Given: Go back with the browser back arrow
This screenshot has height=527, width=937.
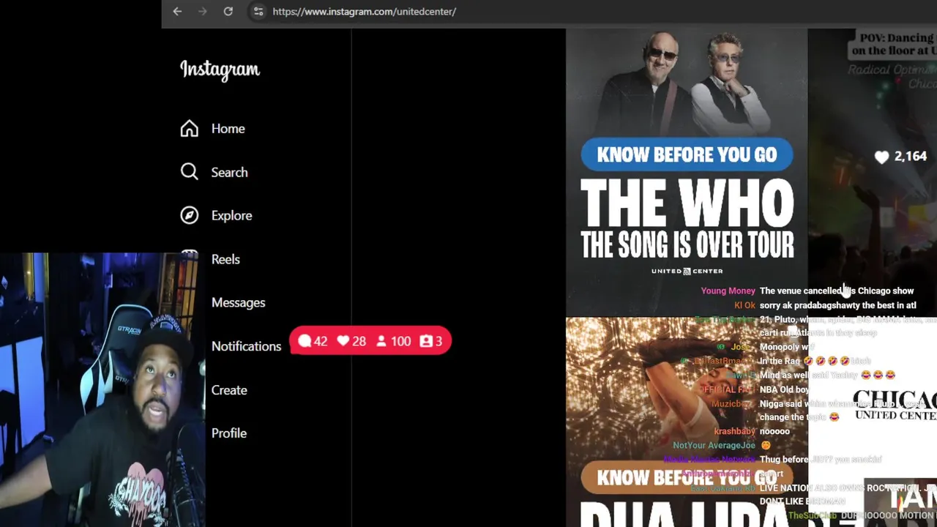Looking at the screenshot, I should pos(177,12).
